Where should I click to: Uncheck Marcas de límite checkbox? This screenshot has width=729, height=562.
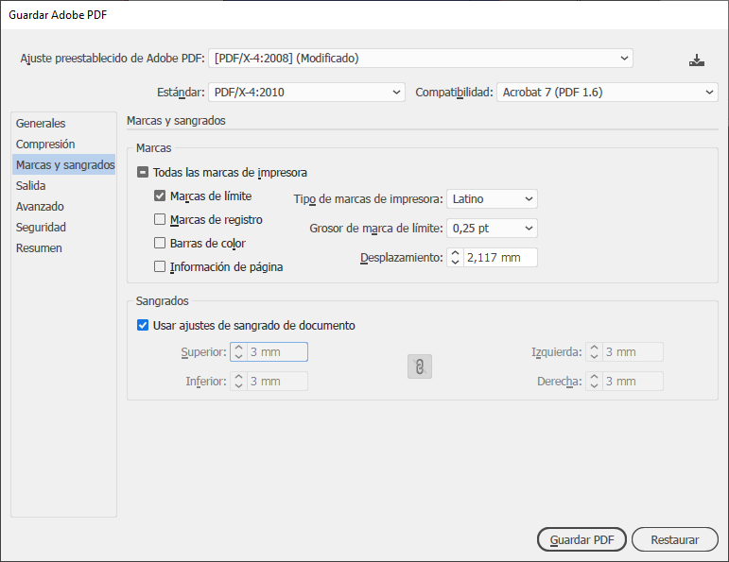tap(160, 196)
